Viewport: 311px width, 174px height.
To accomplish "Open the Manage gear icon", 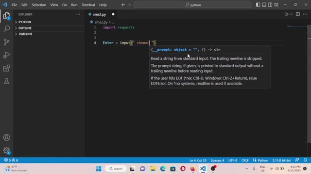I will coord(6,150).
